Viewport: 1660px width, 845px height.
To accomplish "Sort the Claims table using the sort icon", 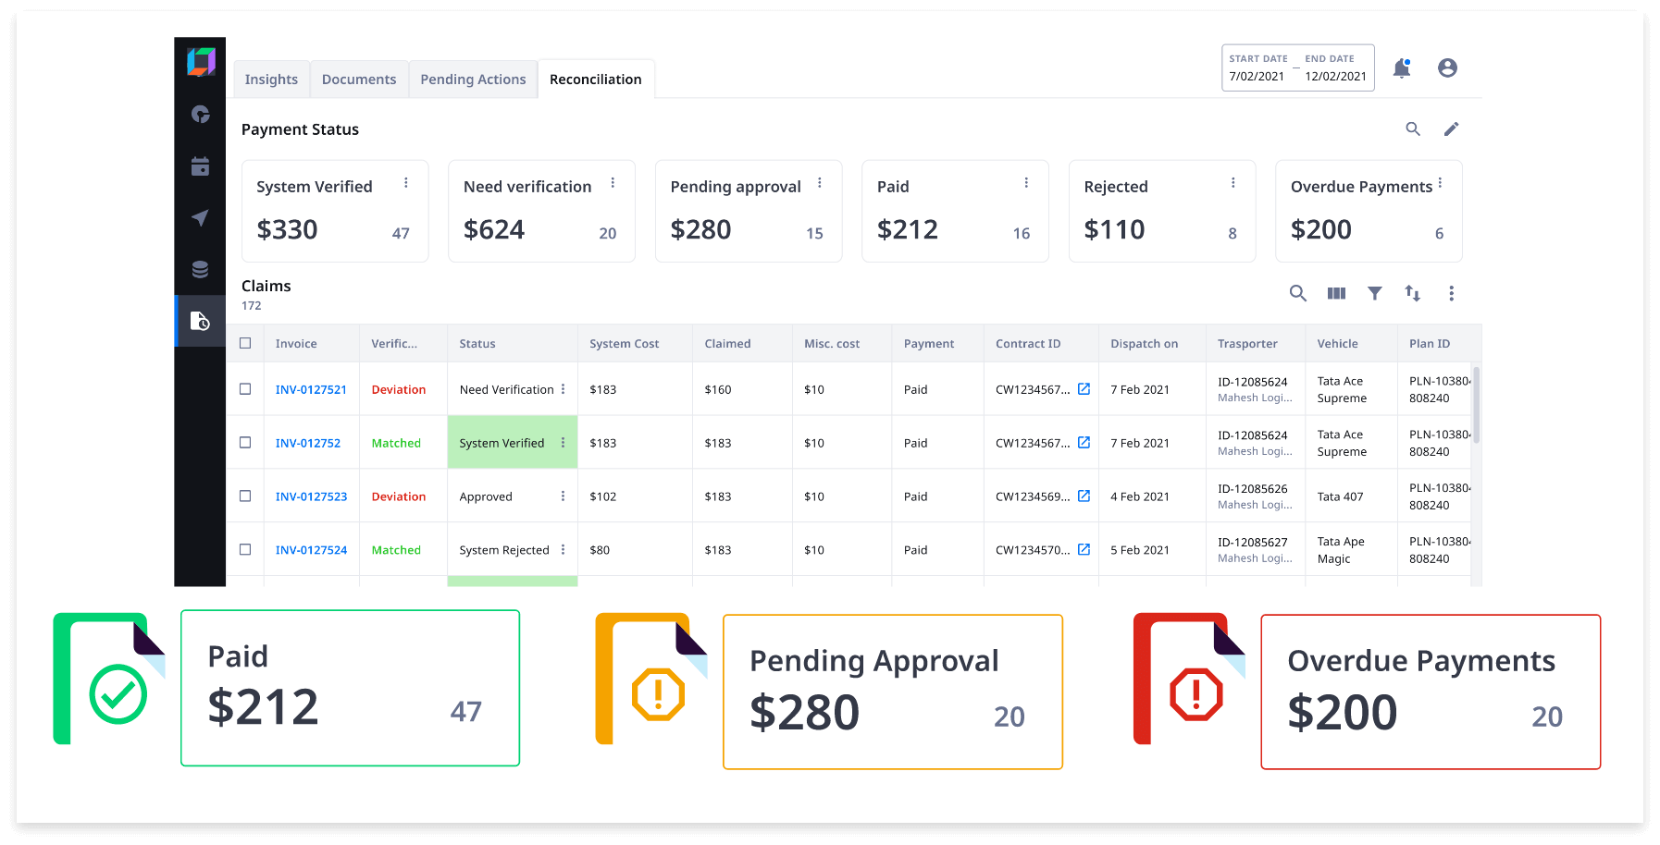I will tap(1413, 293).
